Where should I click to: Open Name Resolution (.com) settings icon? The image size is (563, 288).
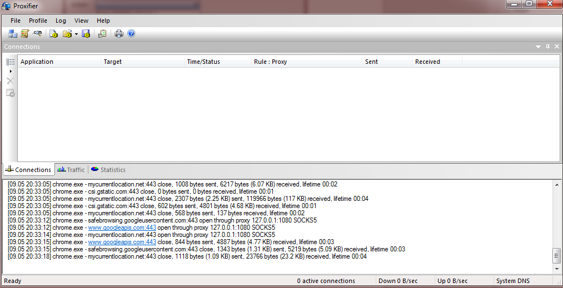point(37,33)
